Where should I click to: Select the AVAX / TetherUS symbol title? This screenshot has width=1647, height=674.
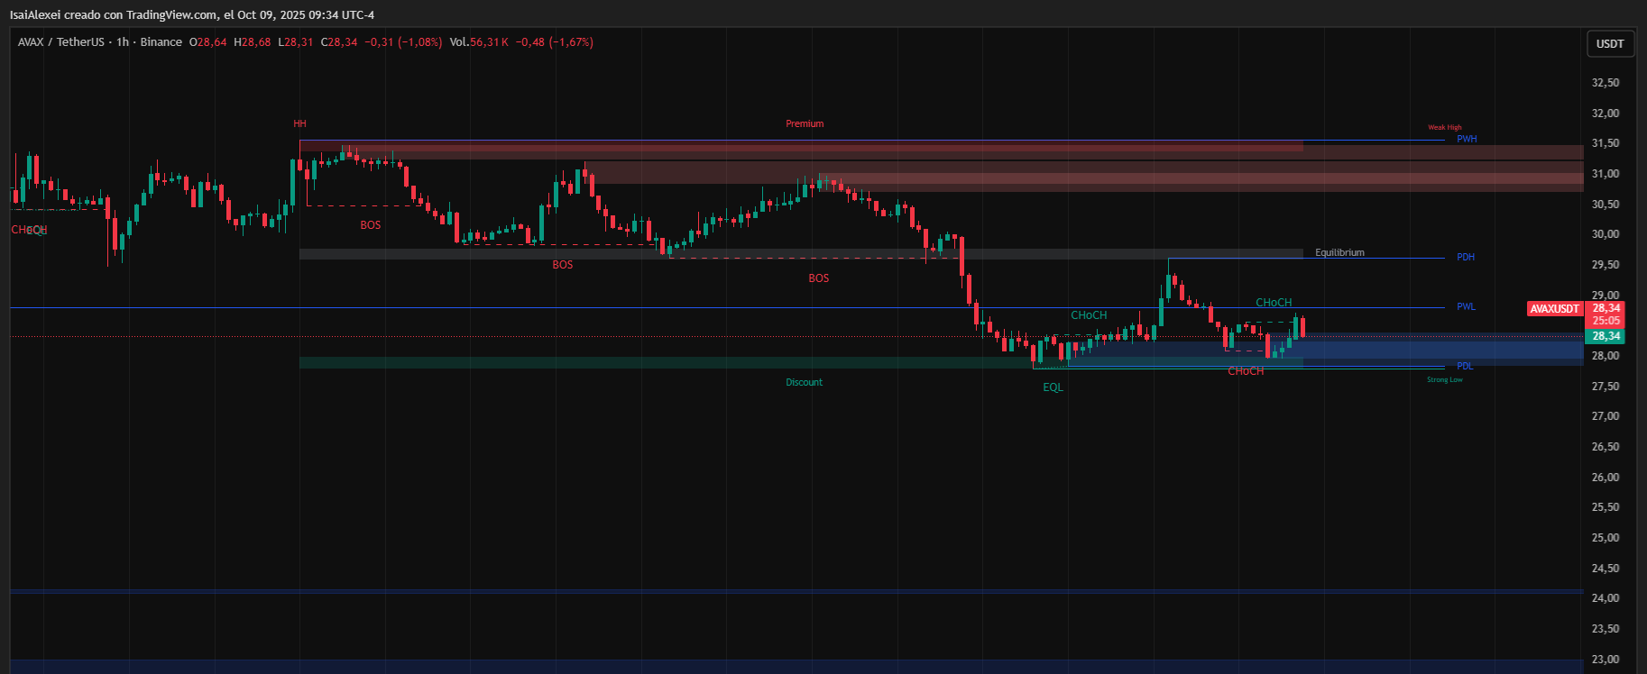(x=61, y=42)
